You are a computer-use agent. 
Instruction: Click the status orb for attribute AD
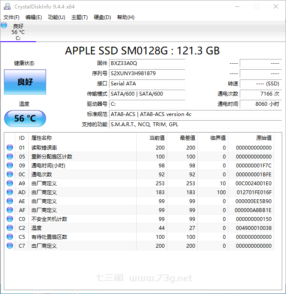tap(10, 192)
